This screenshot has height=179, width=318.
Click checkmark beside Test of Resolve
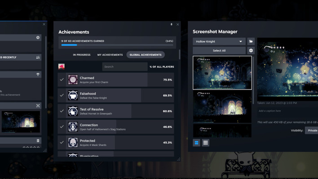(62, 111)
